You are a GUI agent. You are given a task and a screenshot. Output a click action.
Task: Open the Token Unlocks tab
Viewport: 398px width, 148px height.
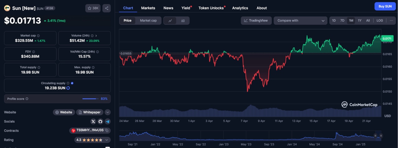pos(212,8)
